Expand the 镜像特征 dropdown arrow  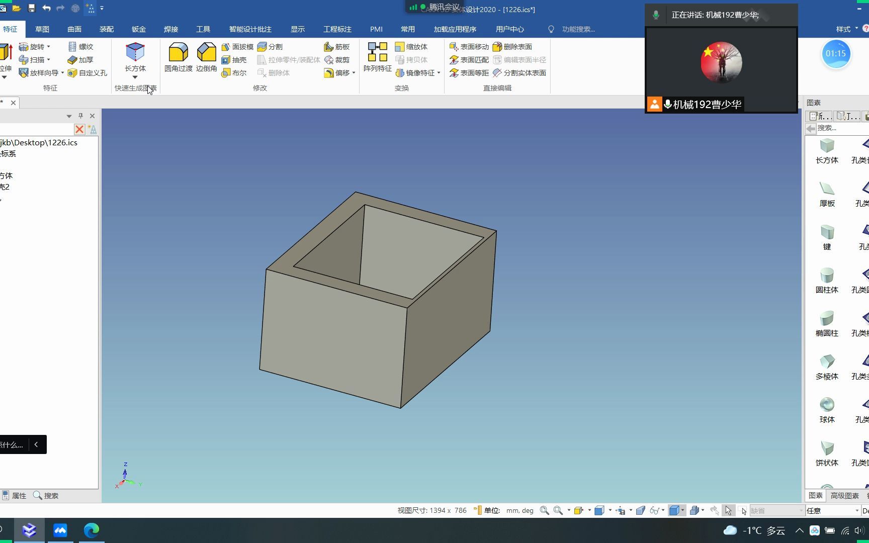tap(439, 73)
